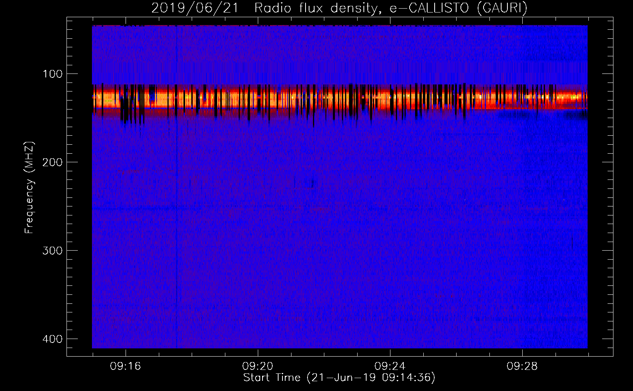Select the Start Time x-axis label
Image resolution: width=633 pixels, height=391 pixels.
coord(339,378)
